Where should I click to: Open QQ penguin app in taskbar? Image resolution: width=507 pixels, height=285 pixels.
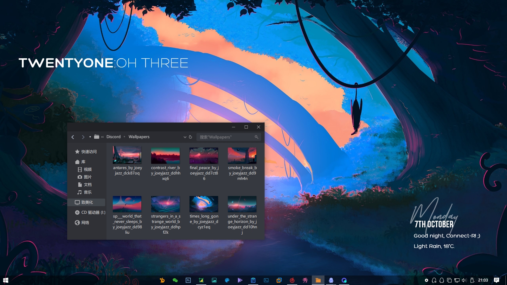[331, 280]
